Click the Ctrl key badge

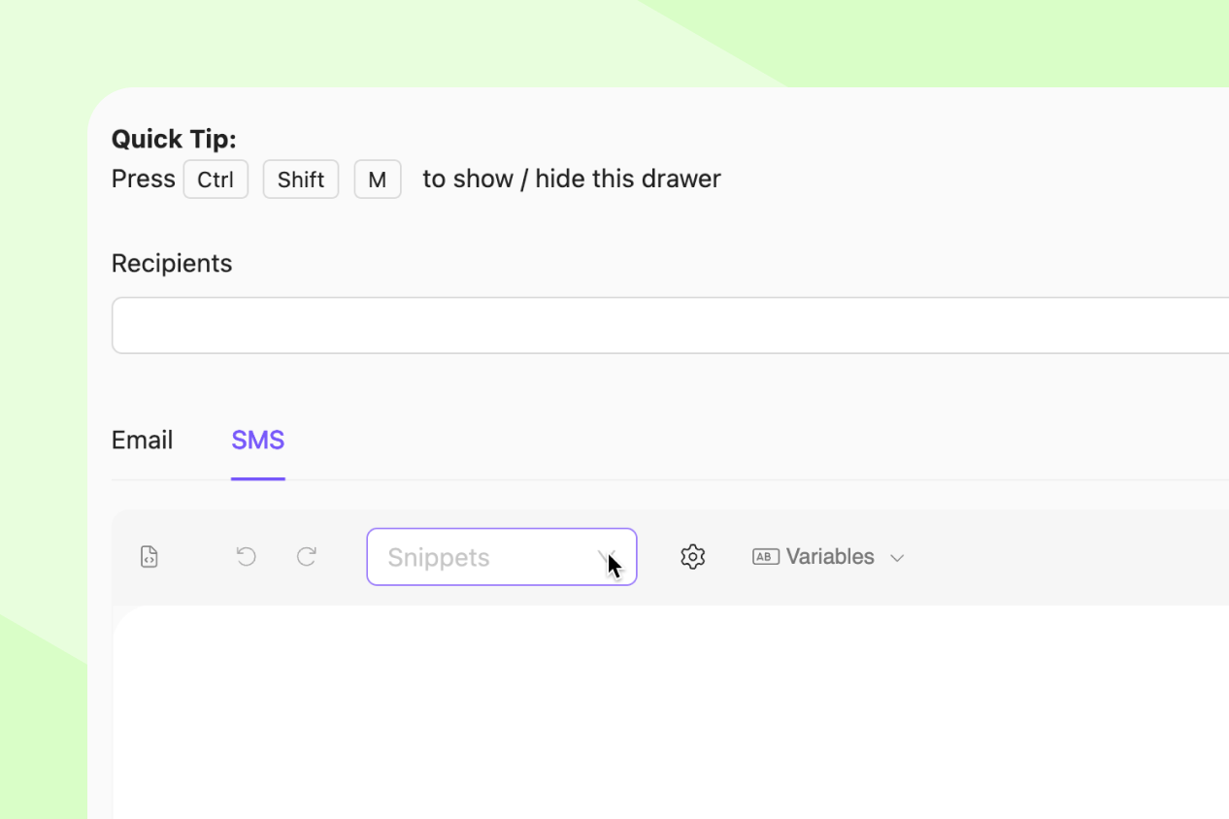pos(216,180)
